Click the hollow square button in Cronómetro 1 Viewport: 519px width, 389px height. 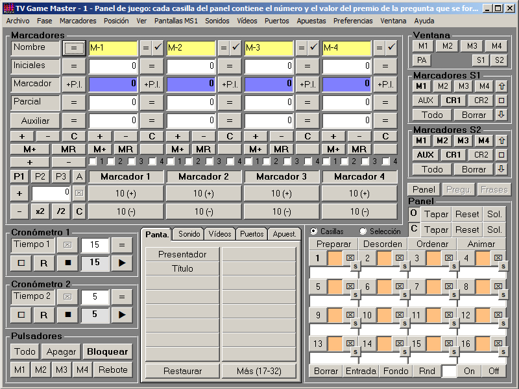coord(21,263)
